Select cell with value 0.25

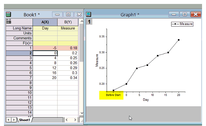(x=68, y=58)
